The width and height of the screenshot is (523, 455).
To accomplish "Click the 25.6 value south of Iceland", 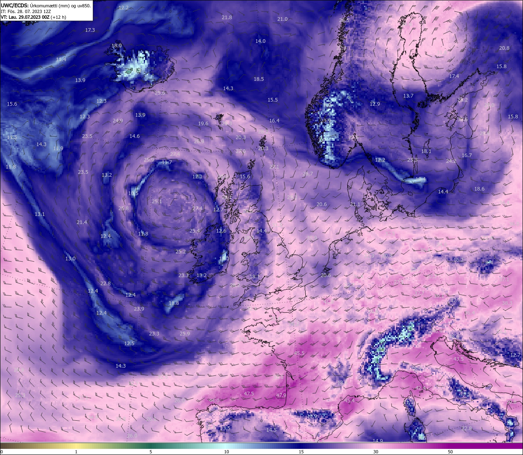I will (160, 93).
